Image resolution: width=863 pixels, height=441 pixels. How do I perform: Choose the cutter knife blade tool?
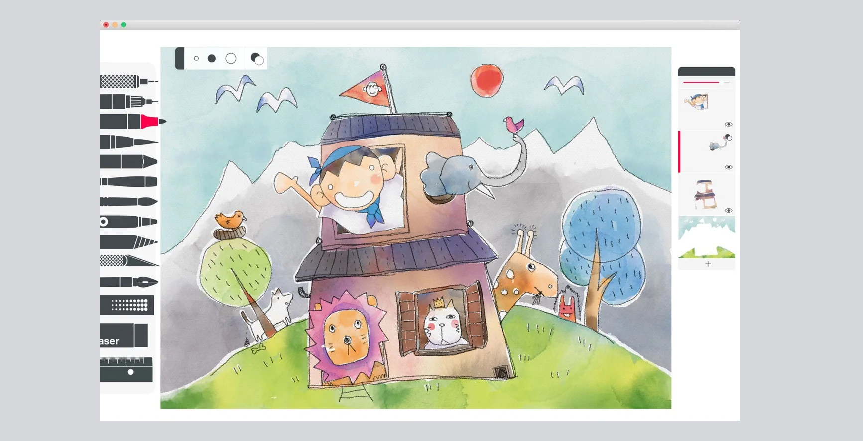pos(128,261)
